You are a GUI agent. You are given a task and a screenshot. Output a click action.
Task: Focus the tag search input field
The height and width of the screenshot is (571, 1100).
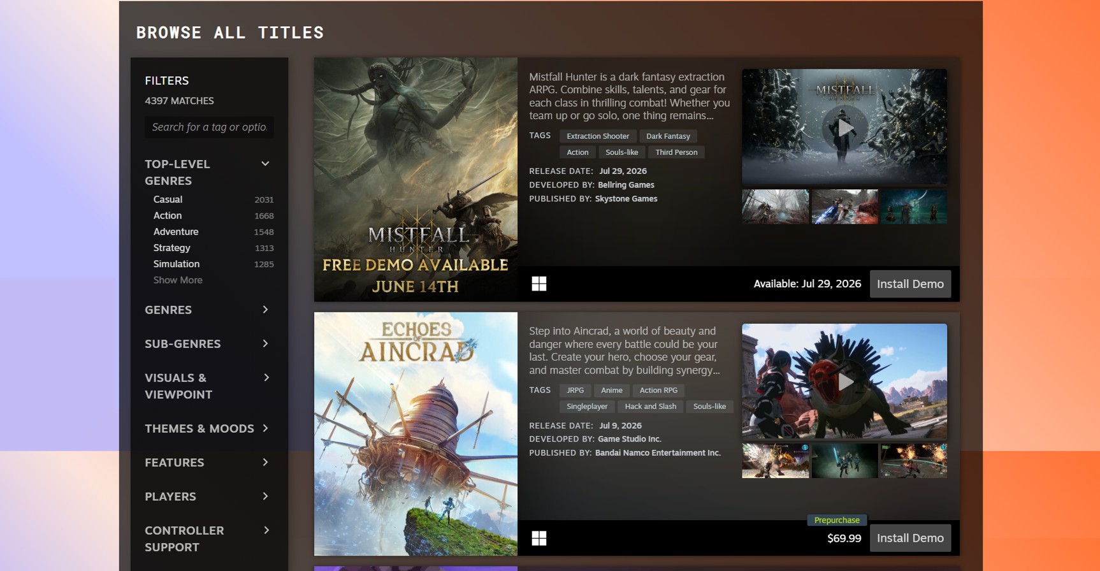click(209, 127)
